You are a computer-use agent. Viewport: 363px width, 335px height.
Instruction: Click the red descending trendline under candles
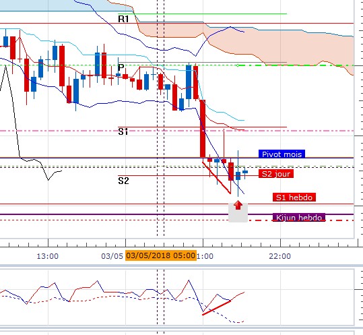(216, 178)
